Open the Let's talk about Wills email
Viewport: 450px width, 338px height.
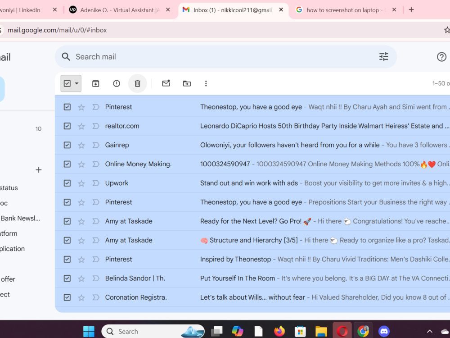[252, 297]
